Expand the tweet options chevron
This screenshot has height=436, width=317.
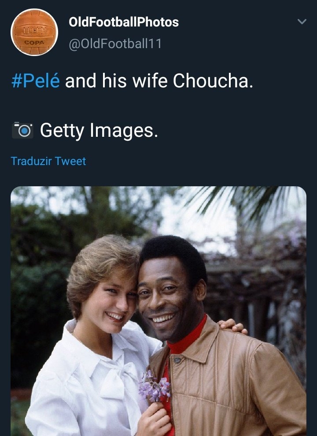point(302,22)
